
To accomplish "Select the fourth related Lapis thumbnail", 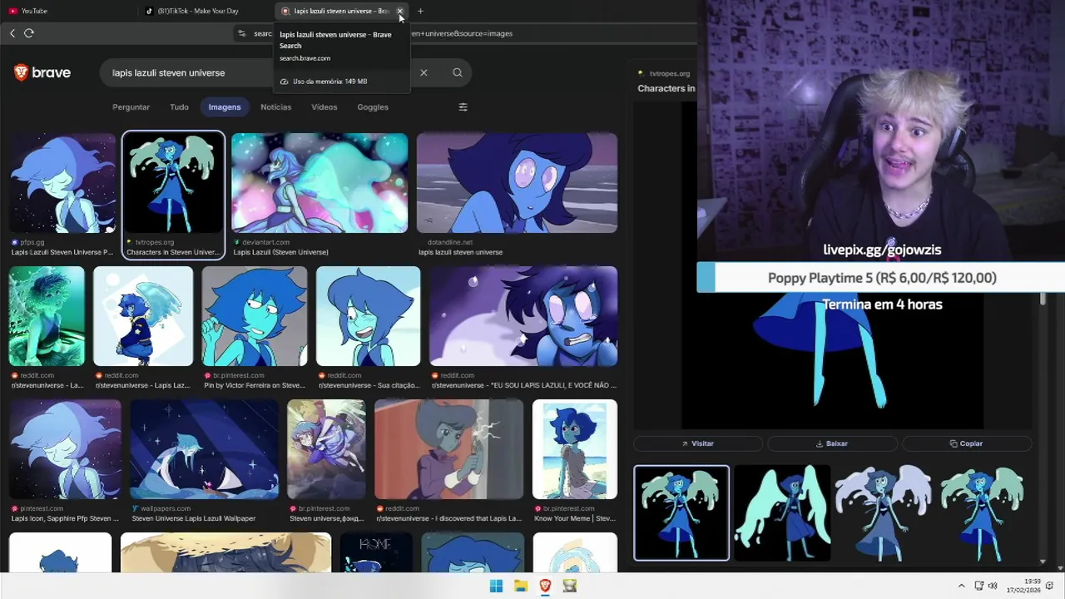I will point(983,513).
